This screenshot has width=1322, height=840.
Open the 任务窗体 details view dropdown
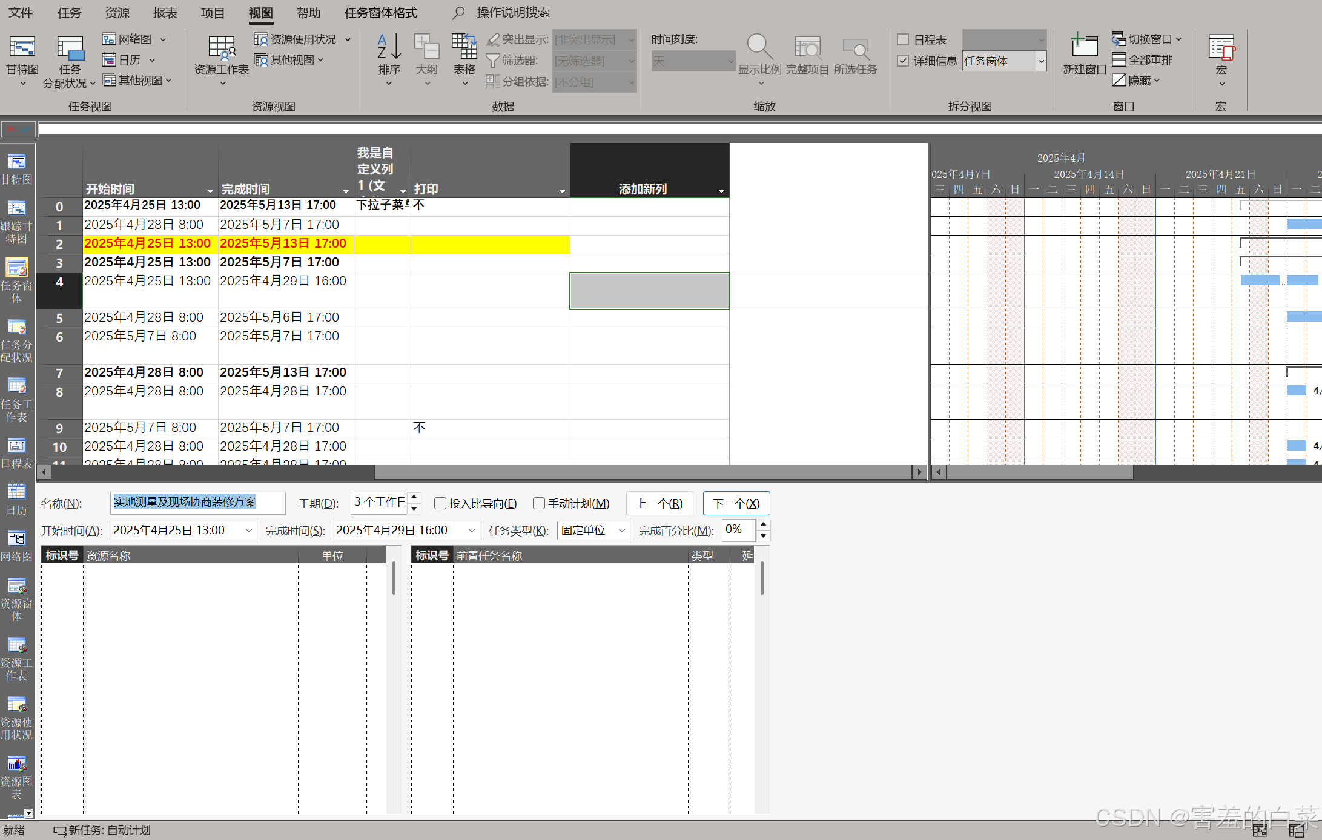1041,61
